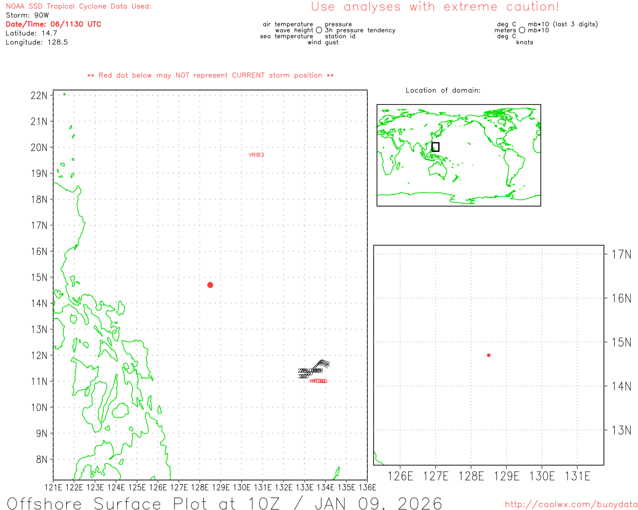Click the Offshore Surface Plot title text
This screenshot has height=510, width=638.
coord(224,503)
